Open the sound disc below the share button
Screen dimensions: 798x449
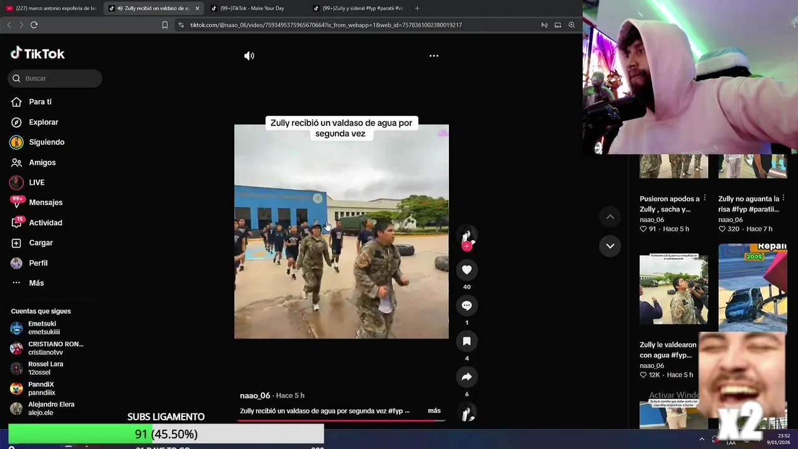click(x=467, y=412)
